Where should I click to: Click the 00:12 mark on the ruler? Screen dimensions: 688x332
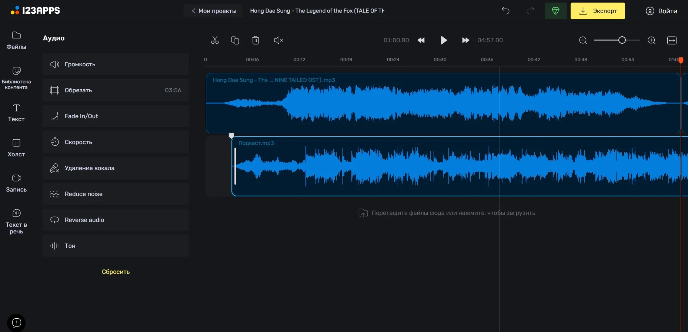(x=299, y=60)
